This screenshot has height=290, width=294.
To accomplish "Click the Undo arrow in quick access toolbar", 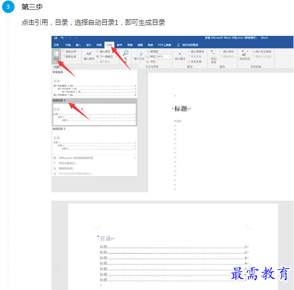I will (62, 38).
